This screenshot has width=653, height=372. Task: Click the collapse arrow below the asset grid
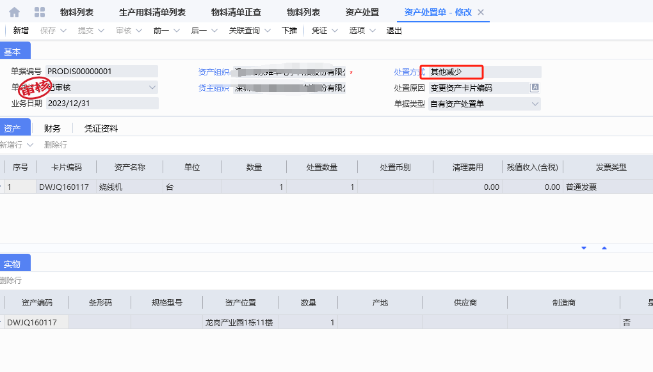click(x=584, y=247)
